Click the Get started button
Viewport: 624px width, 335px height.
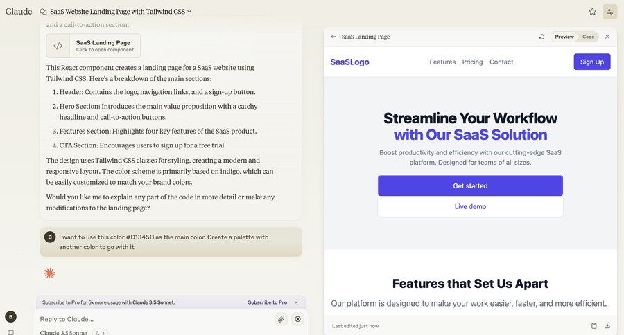click(470, 185)
